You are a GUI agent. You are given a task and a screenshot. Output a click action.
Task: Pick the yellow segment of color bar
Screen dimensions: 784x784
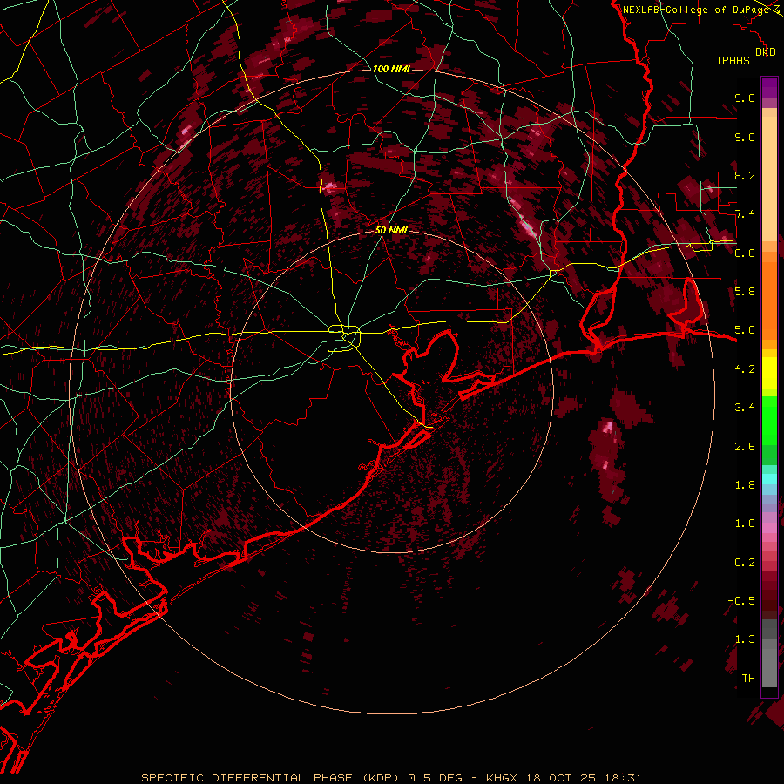(769, 373)
